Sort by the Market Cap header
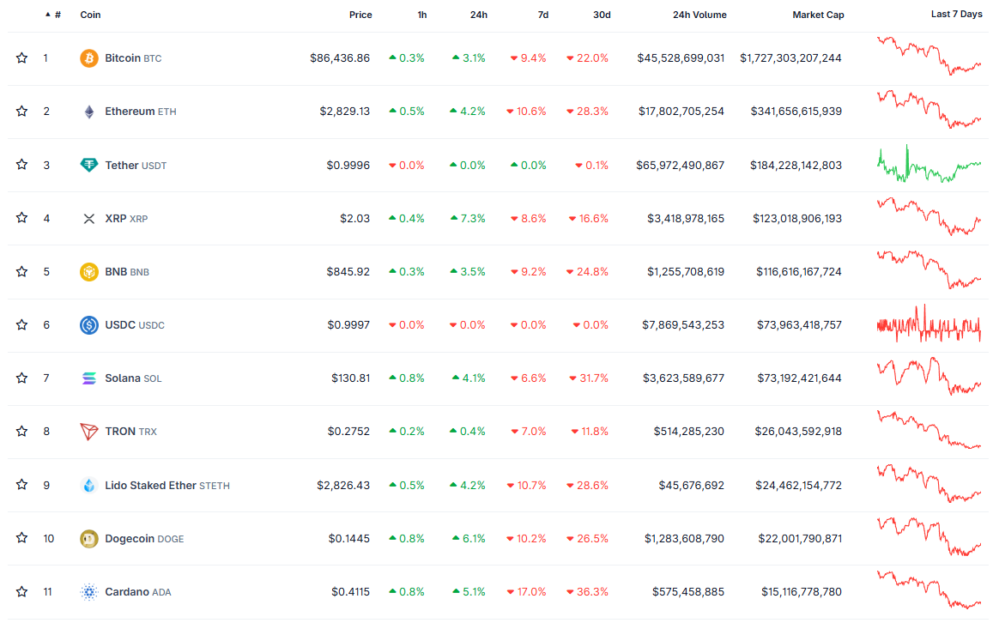This screenshot has height=623, width=993. (x=818, y=15)
